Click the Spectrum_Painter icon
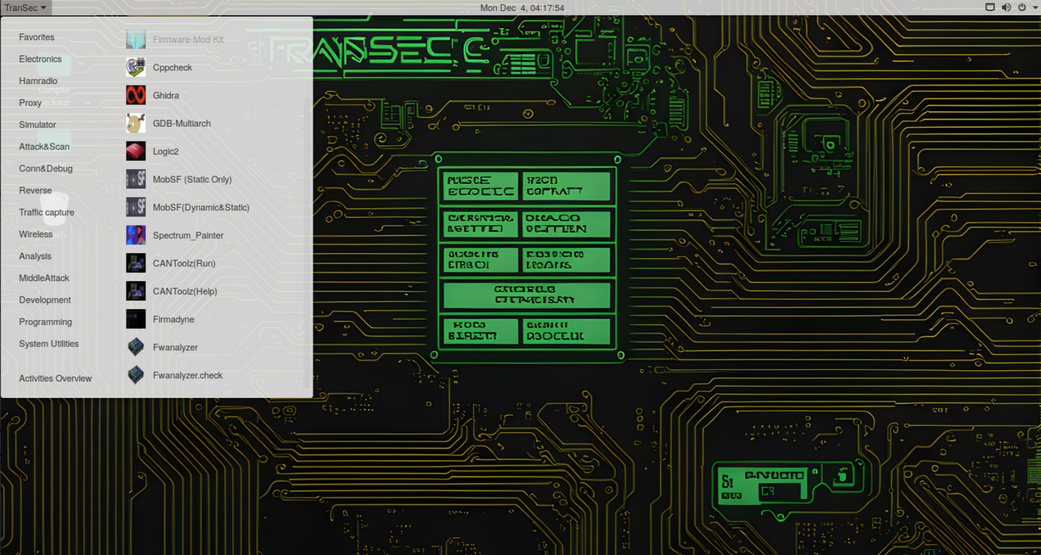The width and height of the screenshot is (1041, 555). coord(136,236)
